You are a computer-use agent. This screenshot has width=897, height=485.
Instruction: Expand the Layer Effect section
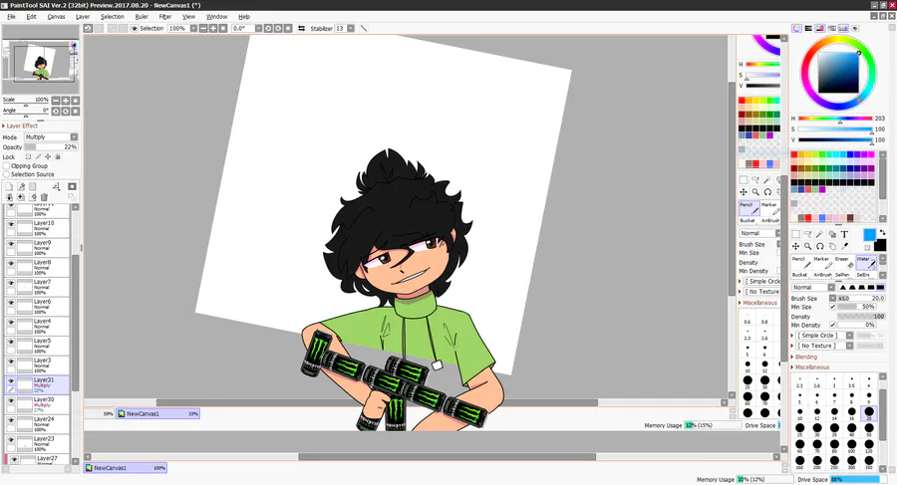pos(21,125)
